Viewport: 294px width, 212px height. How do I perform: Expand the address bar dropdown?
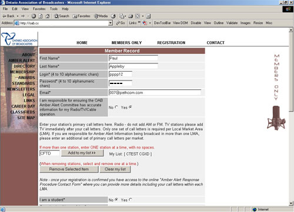(111, 23)
